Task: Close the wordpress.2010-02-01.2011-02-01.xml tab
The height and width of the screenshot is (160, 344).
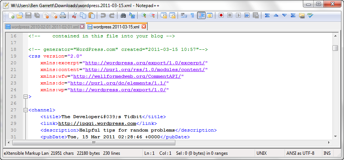Action: point(82,27)
